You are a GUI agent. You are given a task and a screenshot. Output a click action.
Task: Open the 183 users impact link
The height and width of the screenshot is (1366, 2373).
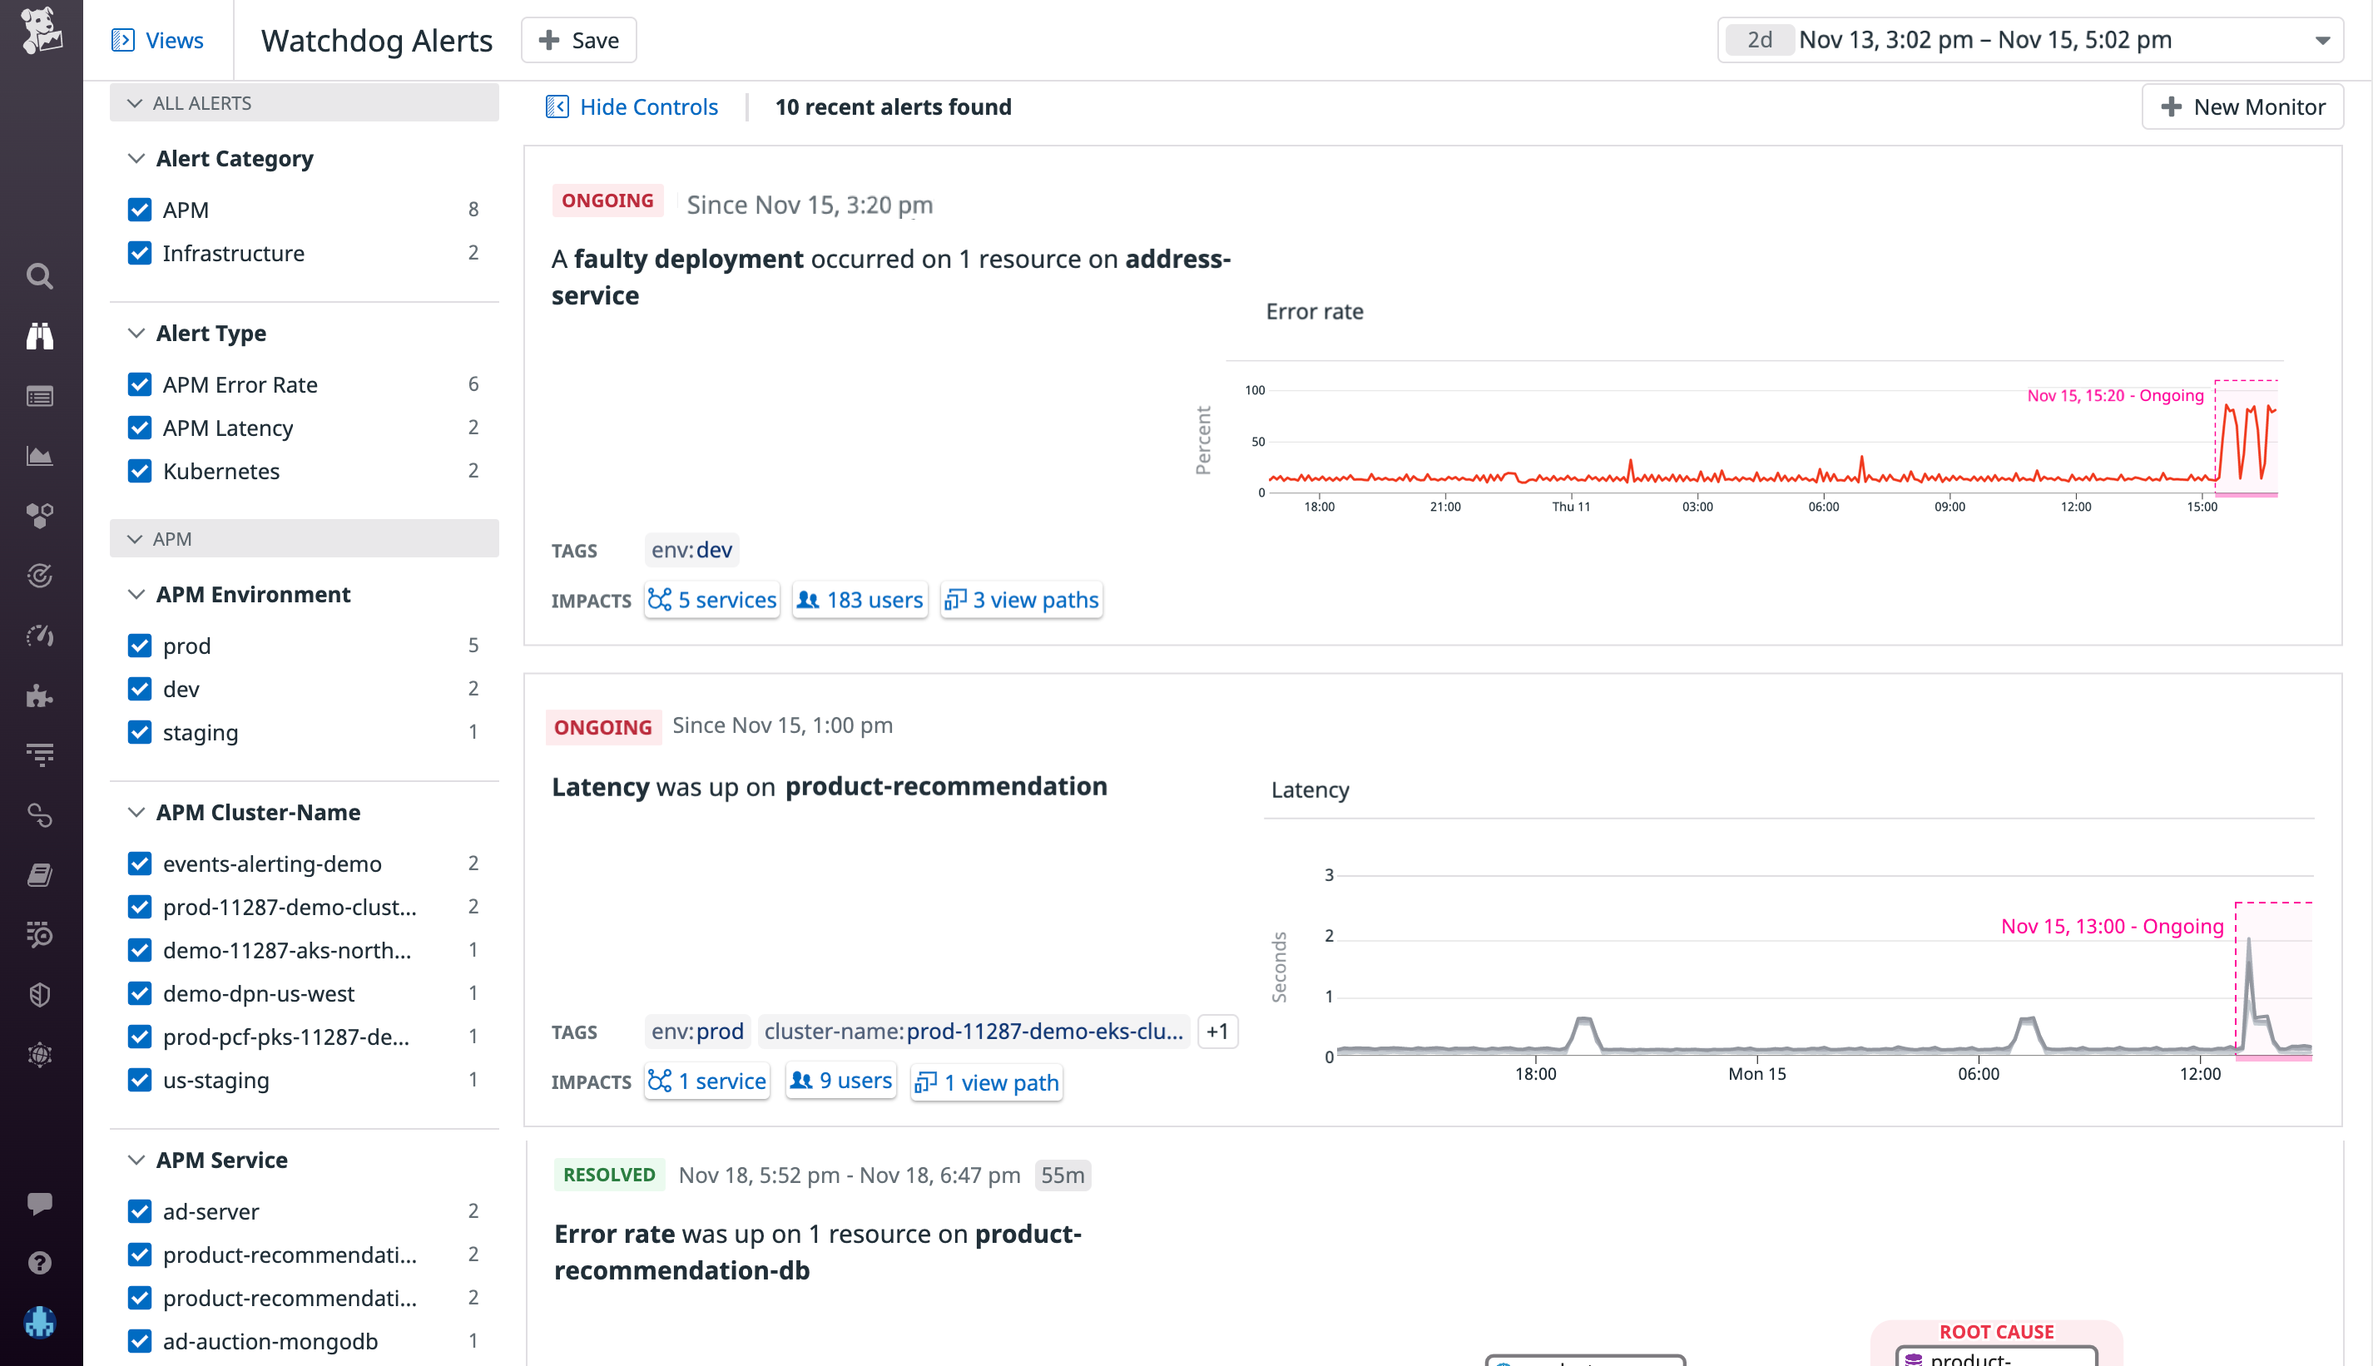tap(859, 600)
